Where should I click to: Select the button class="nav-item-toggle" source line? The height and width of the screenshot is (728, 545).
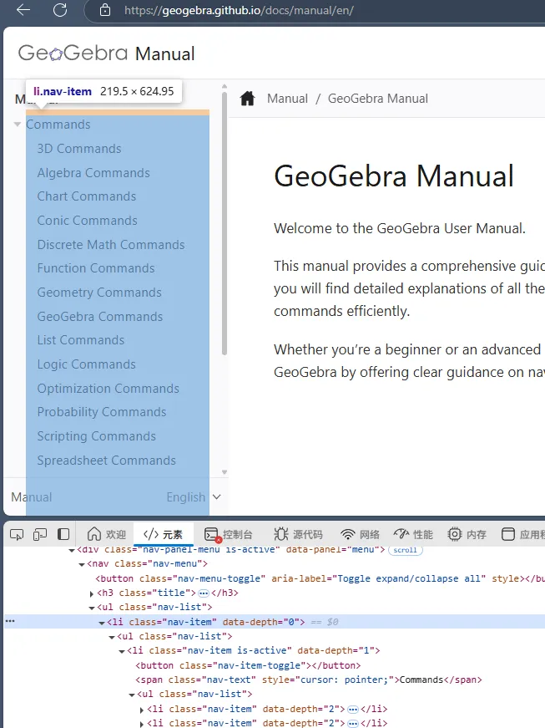(x=248, y=666)
